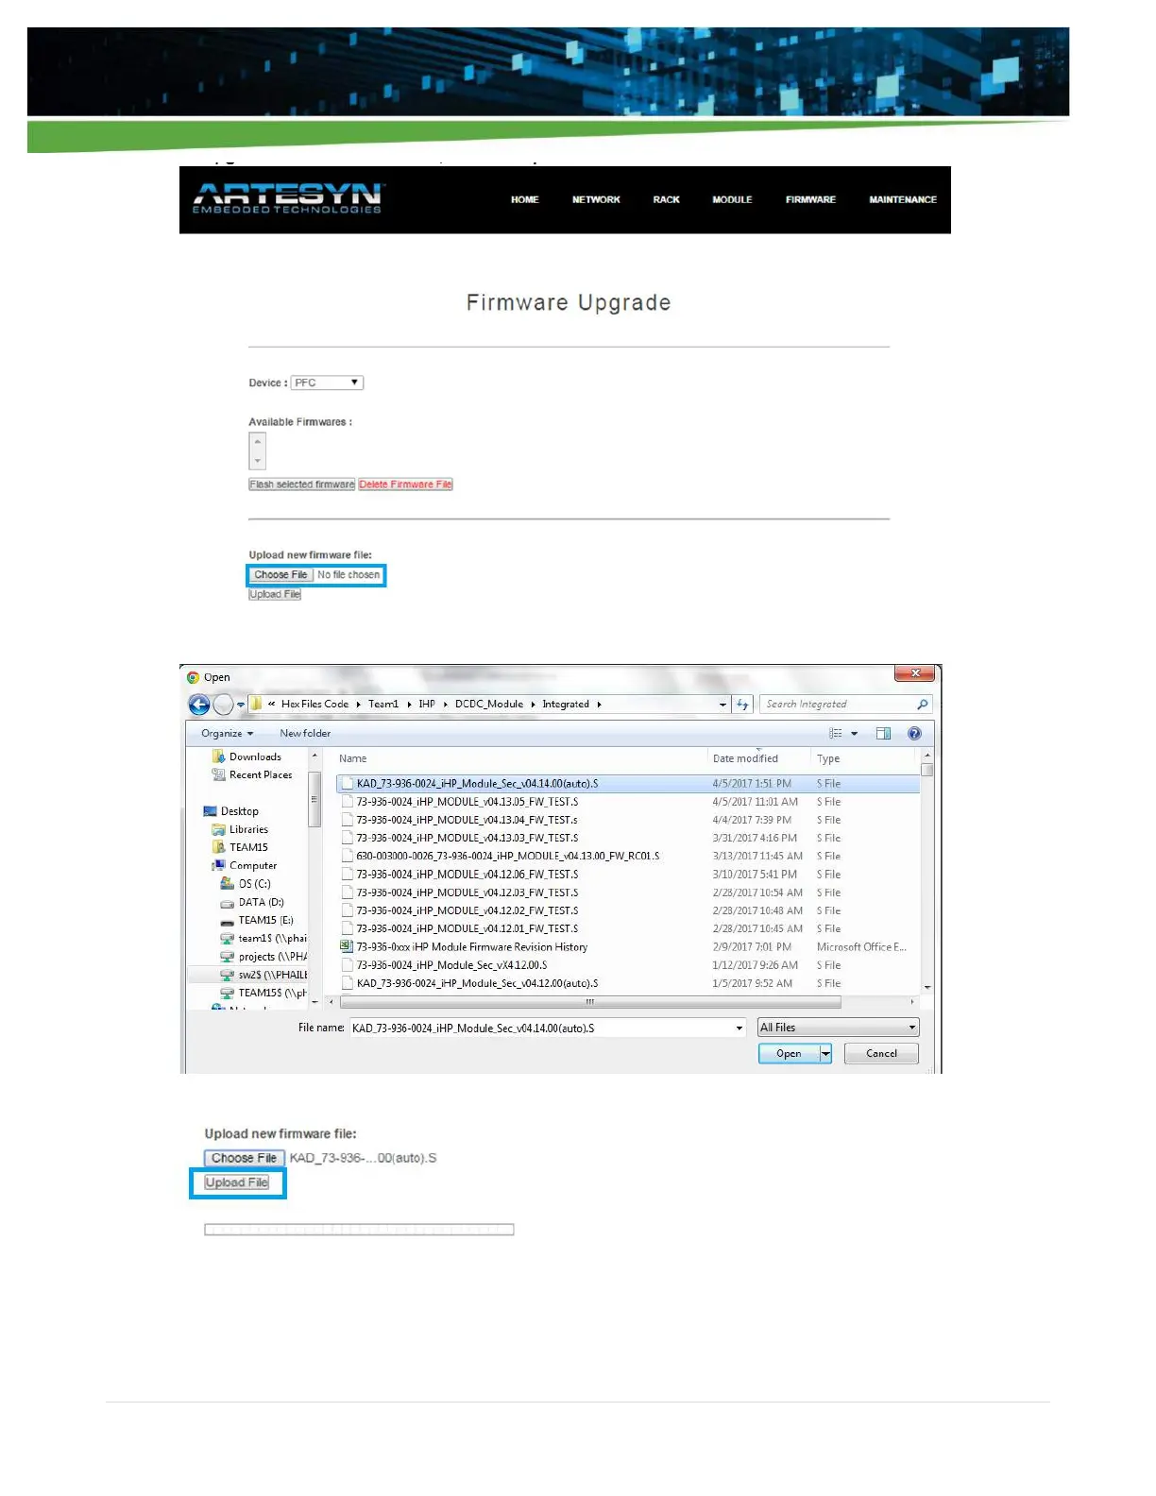Open the MAINTENANCE menu item
Viewport: 1156px width, 1496px height.
903,199
